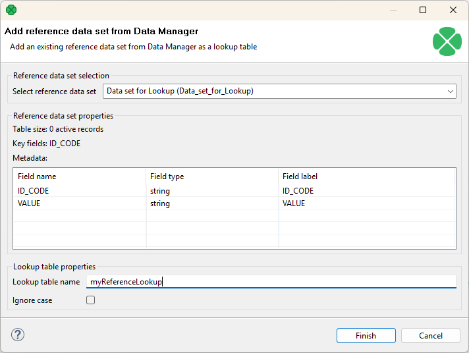This screenshot has height=353, width=469.
Task: Click the string type cell for VALUE
Action: click(x=160, y=204)
